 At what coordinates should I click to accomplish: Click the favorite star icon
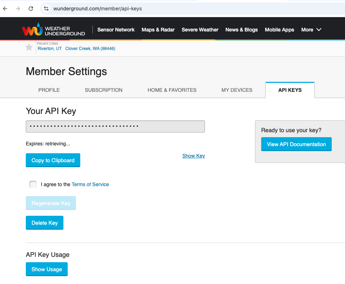29,47
